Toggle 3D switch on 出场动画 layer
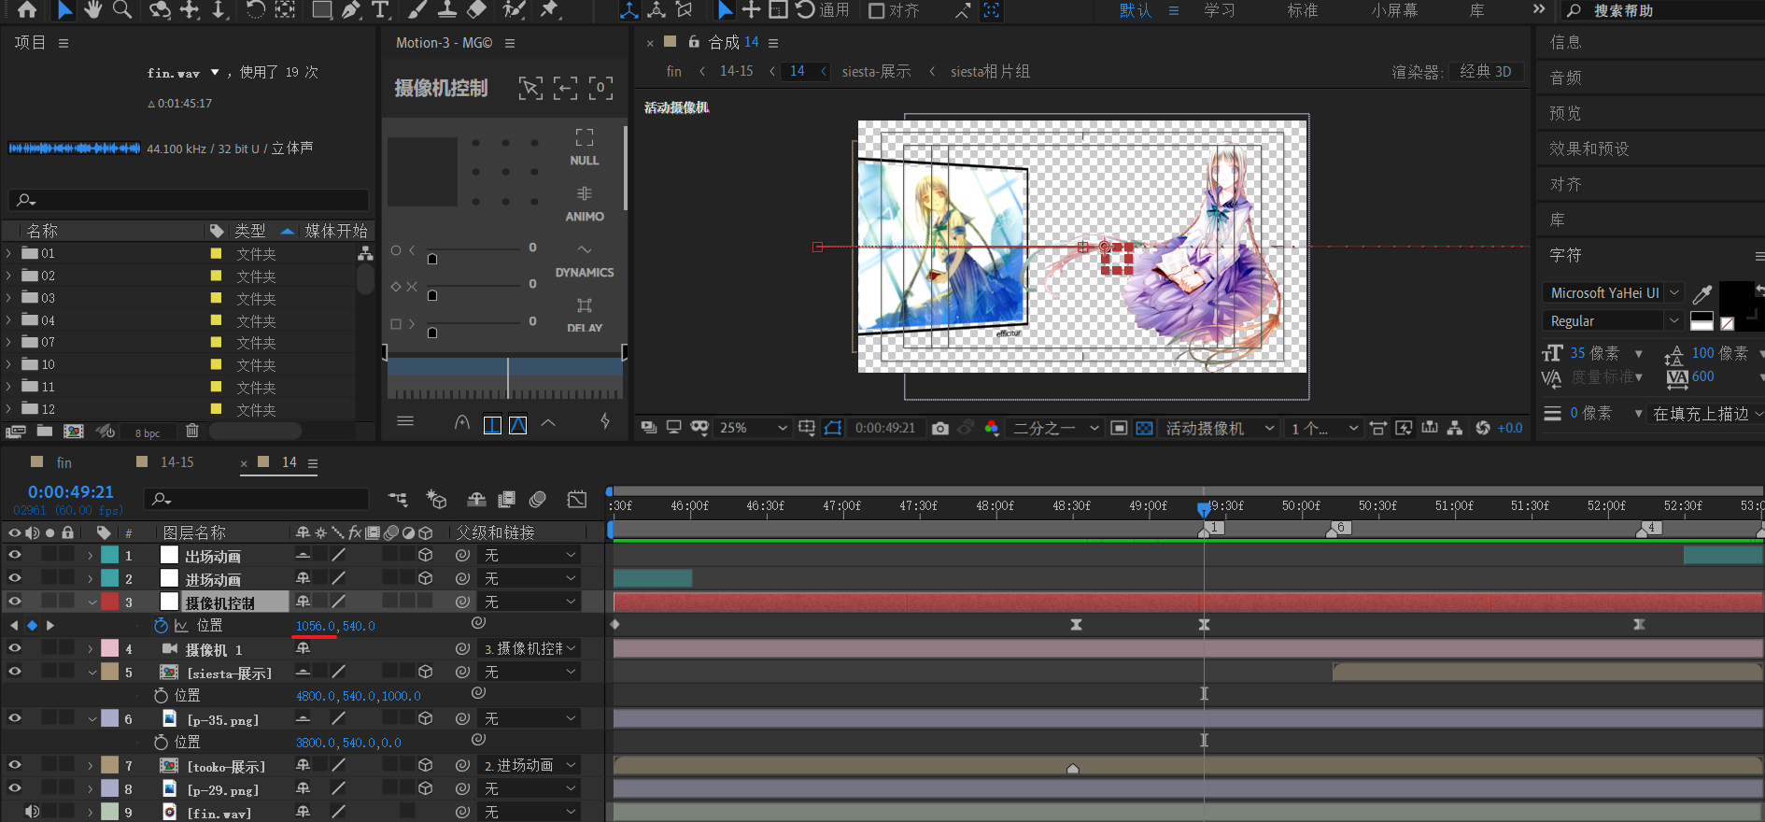Screen dimensions: 1765x822 coord(426,555)
